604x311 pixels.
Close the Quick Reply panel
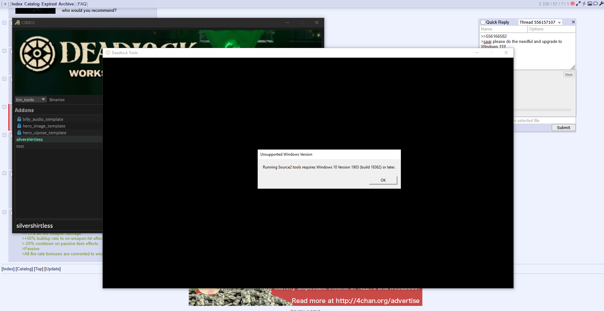(573, 22)
